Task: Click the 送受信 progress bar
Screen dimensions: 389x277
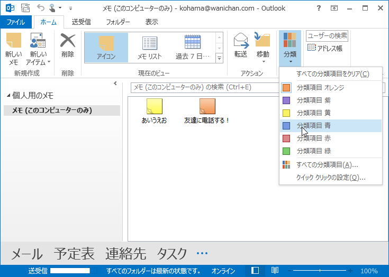Action: coord(74,271)
